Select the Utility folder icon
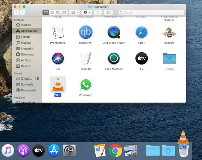202x160 pixels. 169,59
